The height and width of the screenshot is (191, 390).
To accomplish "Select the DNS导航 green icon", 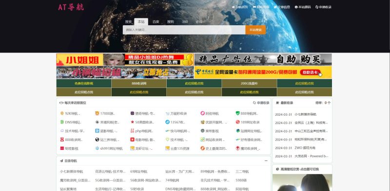I will (62, 122).
